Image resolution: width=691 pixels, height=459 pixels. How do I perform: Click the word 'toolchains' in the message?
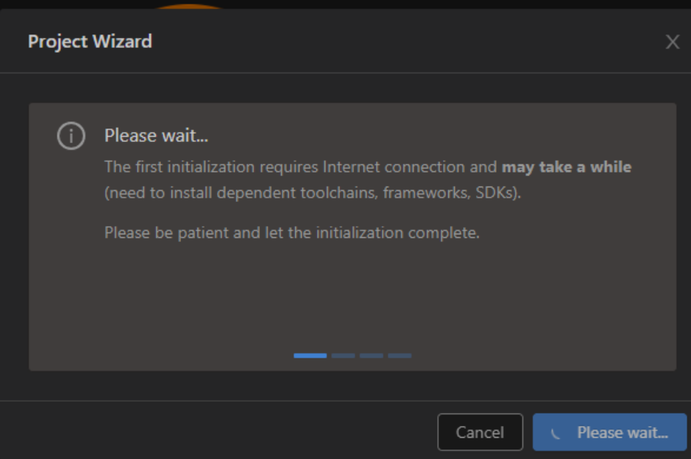pos(339,192)
